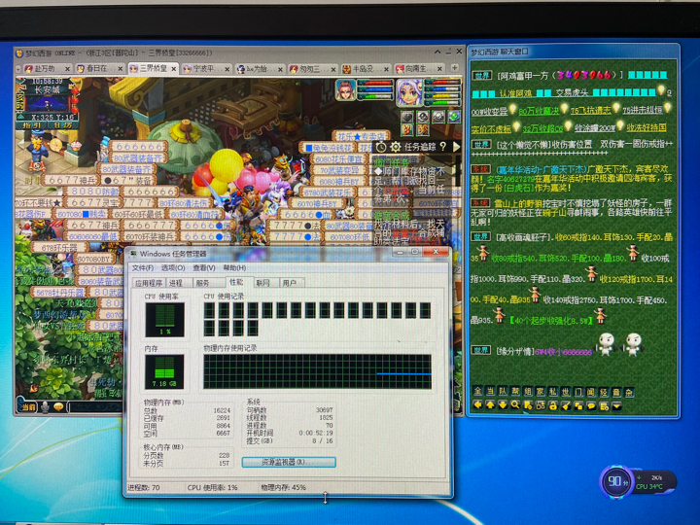Select the 全 channel in chat window
Screen dimensions: 700x525
pos(477,392)
